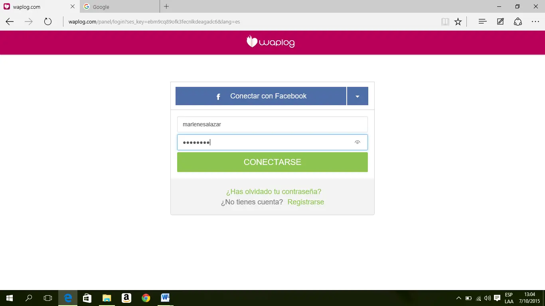Open Reading view book icon
Image resolution: width=545 pixels, height=306 pixels.
[x=445, y=22]
